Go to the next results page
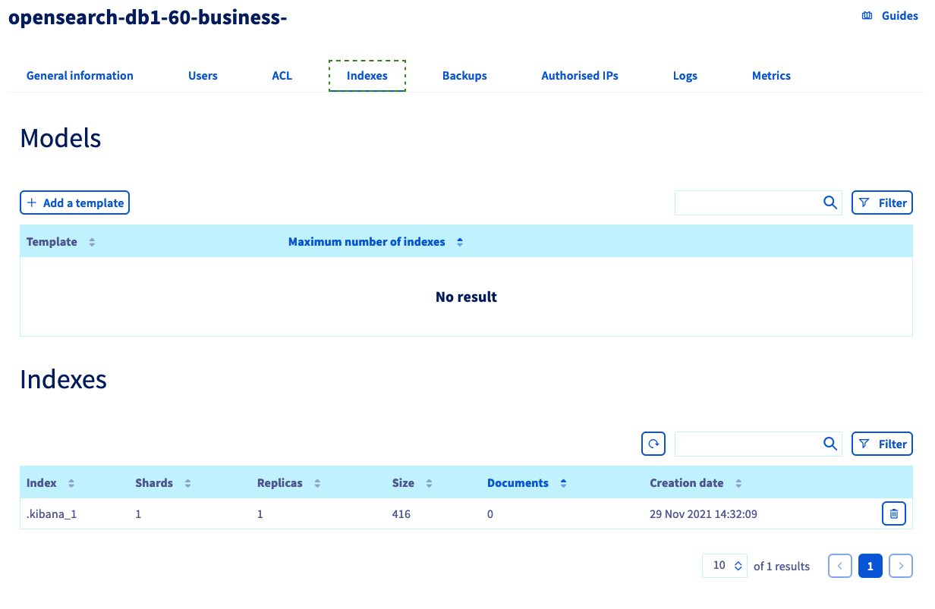Viewport: 935px width, 609px height. (900, 566)
